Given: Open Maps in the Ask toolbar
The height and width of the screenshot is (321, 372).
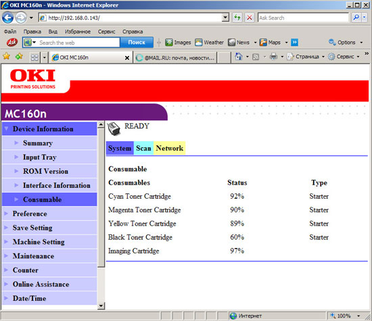Looking at the screenshot, I should [270, 43].
